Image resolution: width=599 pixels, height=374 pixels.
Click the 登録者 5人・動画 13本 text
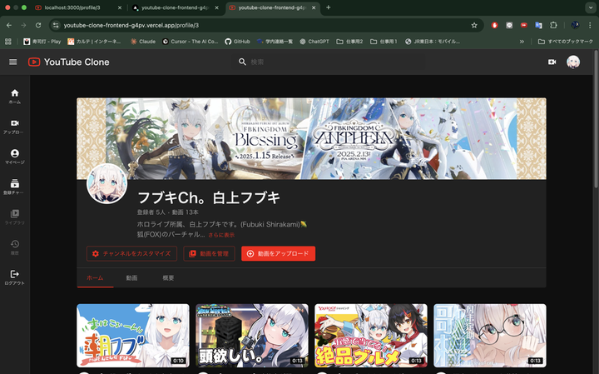coord(168,212)
